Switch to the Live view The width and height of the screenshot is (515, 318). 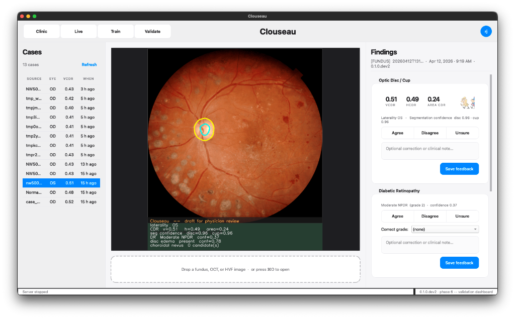tap(78, 31)
